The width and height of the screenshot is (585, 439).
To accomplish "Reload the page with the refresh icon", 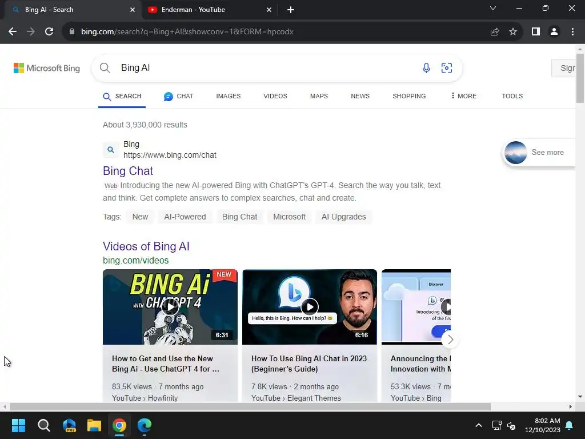I will 49,32.
